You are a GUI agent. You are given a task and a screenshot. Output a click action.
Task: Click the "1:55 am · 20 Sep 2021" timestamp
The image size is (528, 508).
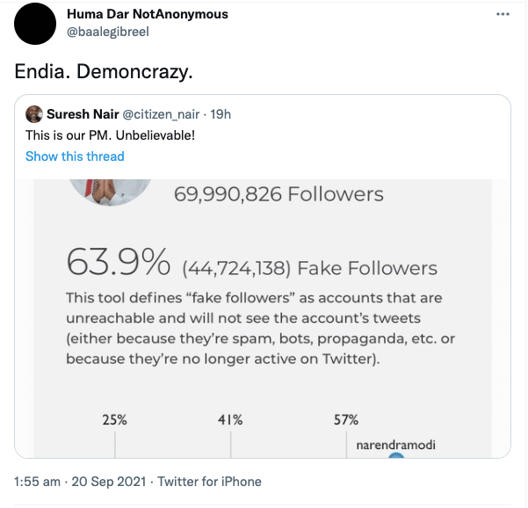point(79,482)
